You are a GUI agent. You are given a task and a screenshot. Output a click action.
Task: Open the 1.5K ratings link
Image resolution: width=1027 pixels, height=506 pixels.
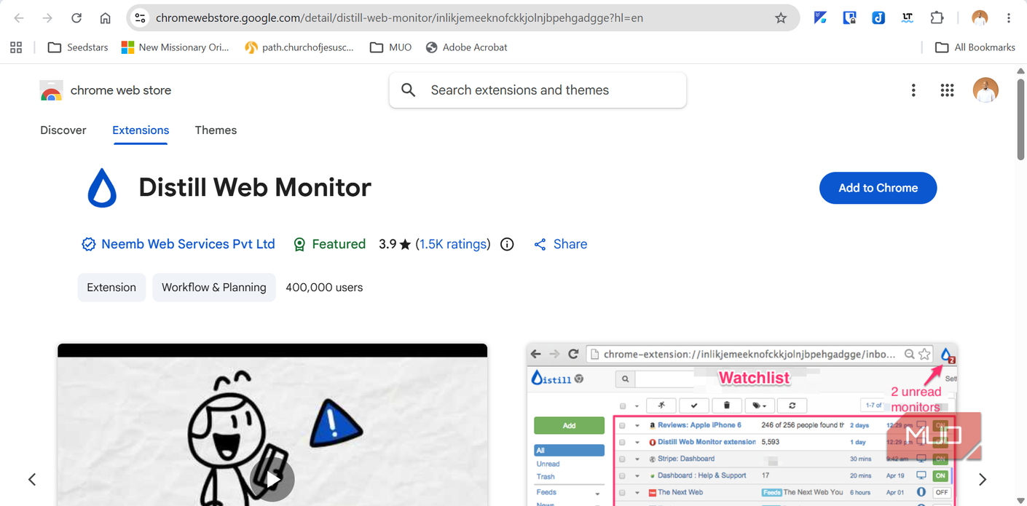coord(453,245)
